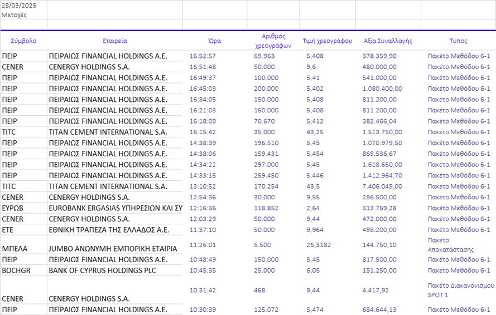
Task: Click the value 1.412.964,70
Action: coord(382,175)
